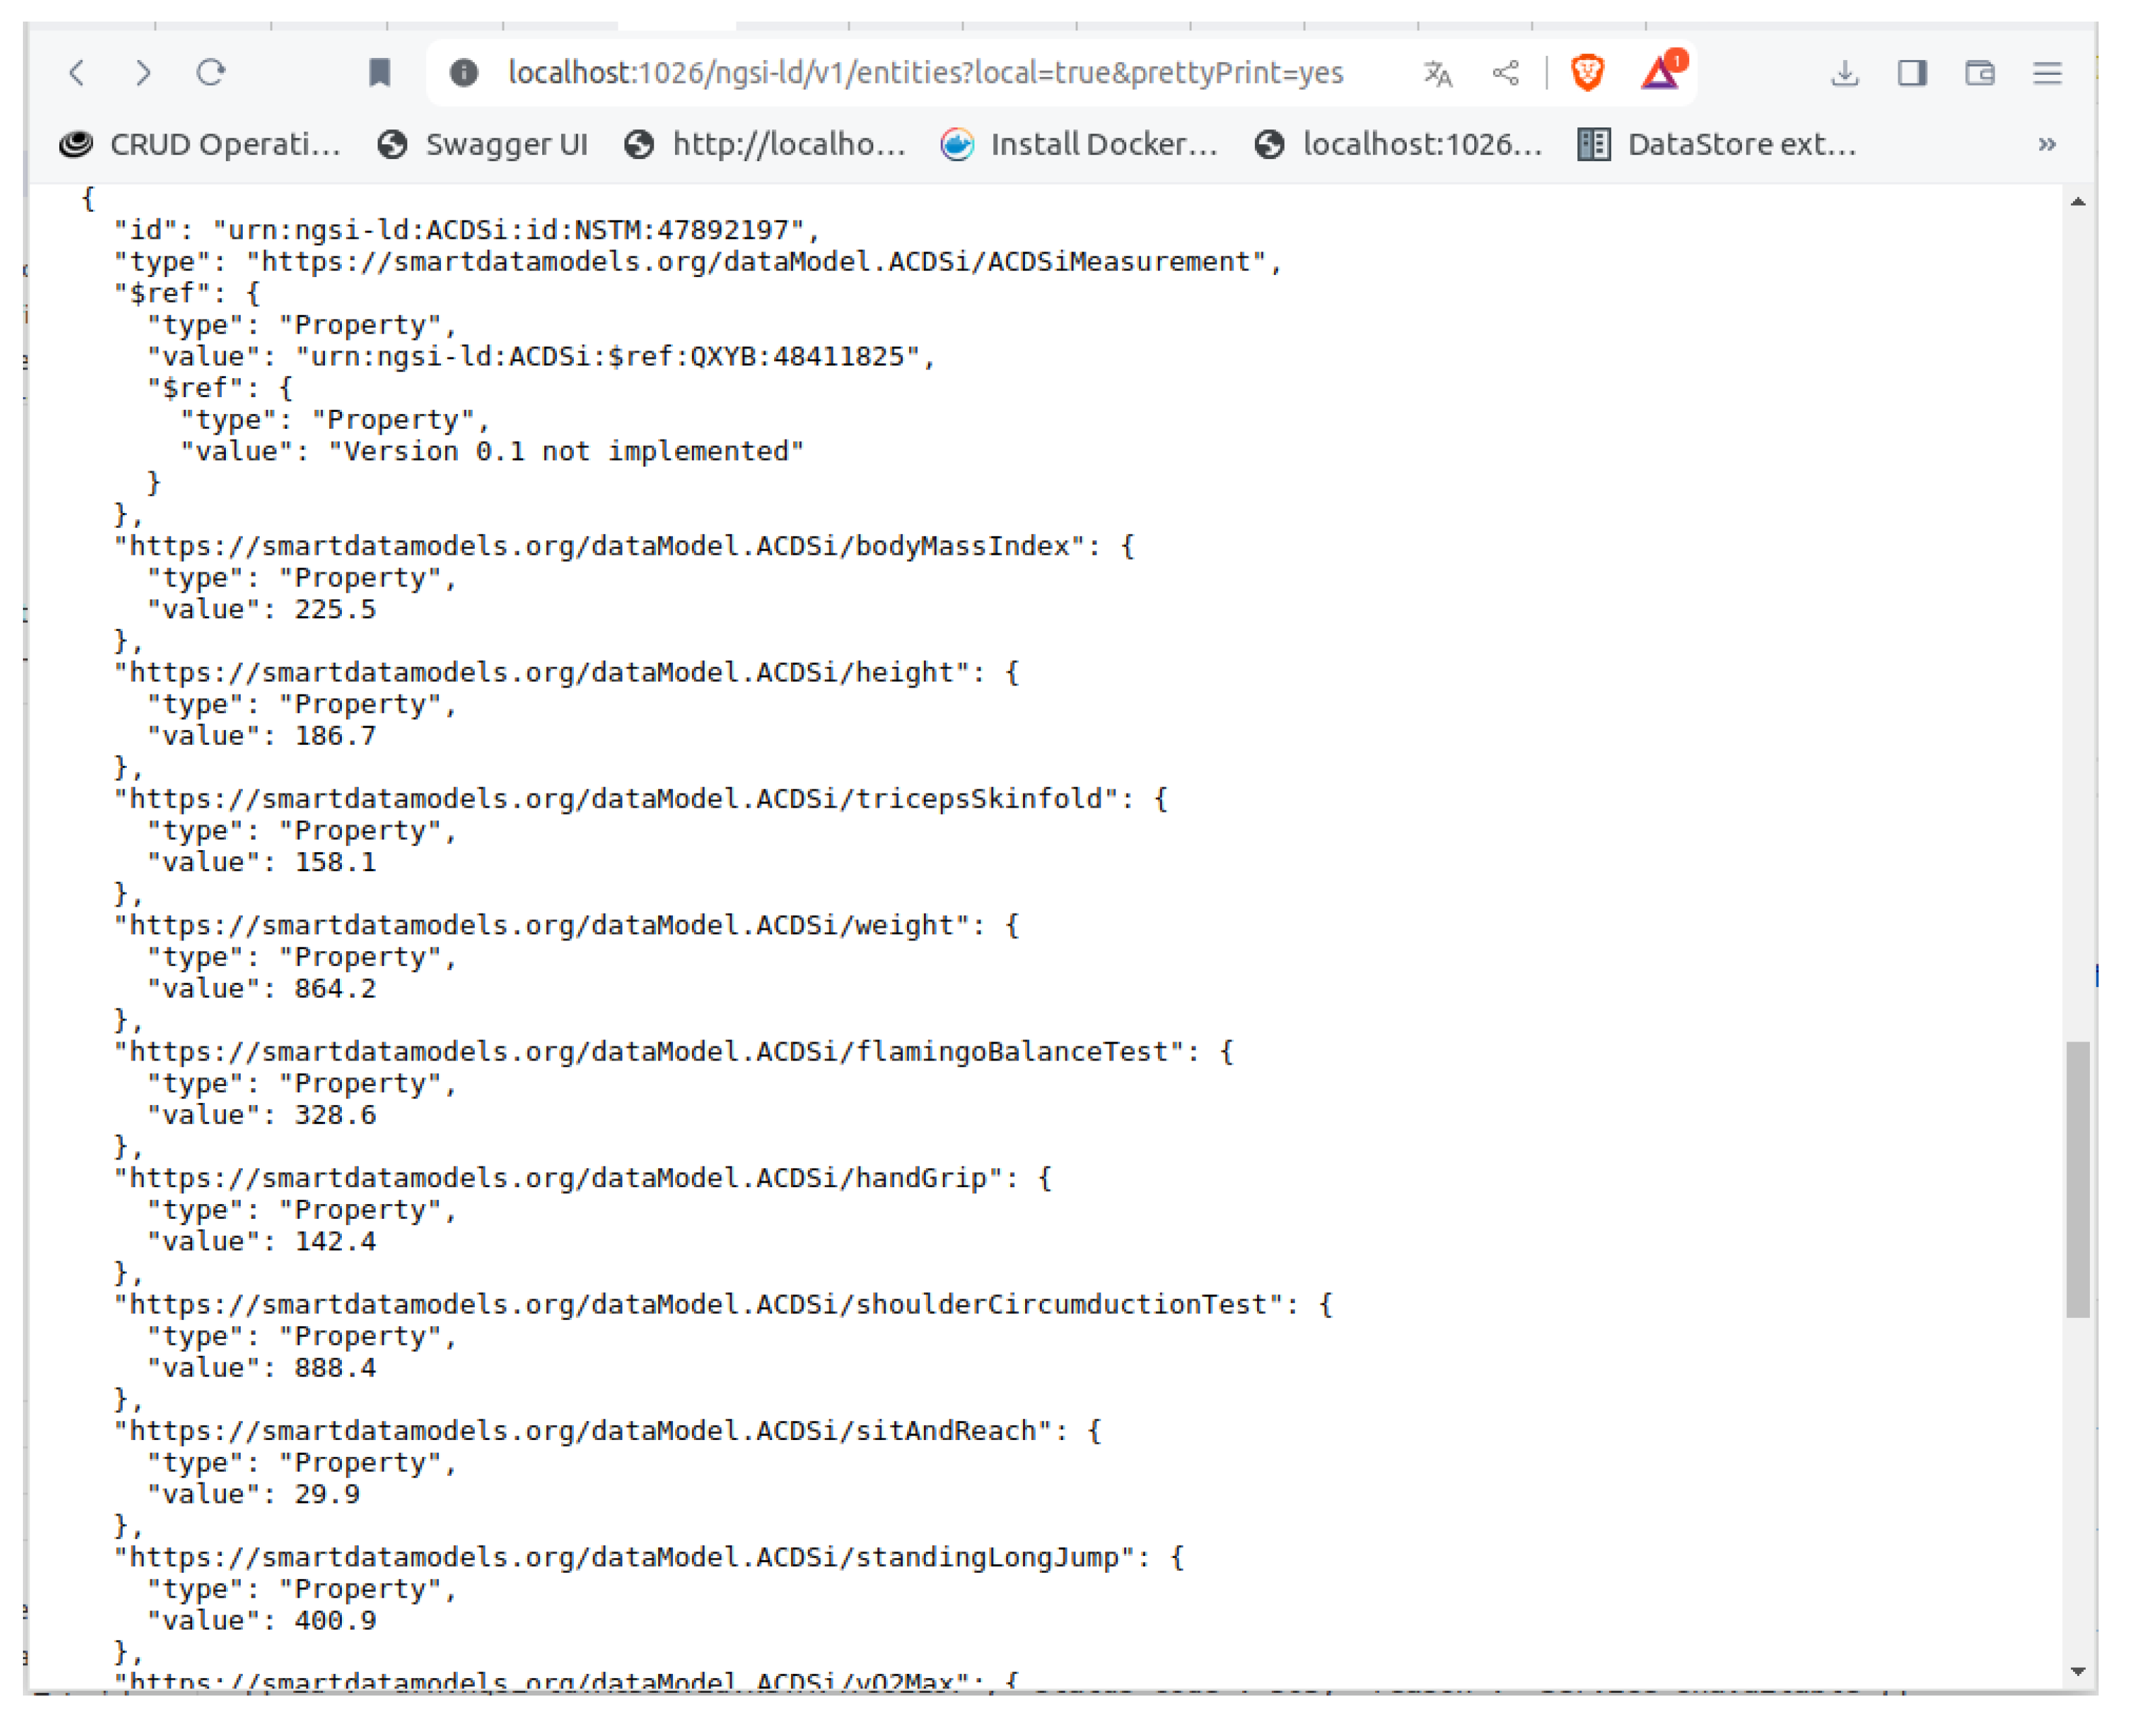This screenshot has width=2131, height=1736.
Task: Bookmark this page with bookmark icon
Action: (x=379, y=73)
